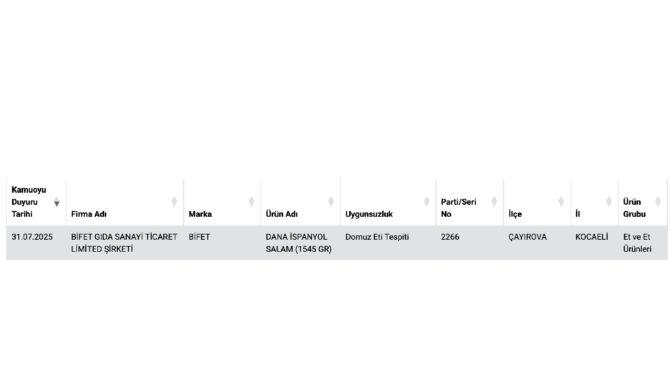Click the KOCAELİ province cell

(x=591, y=237)
